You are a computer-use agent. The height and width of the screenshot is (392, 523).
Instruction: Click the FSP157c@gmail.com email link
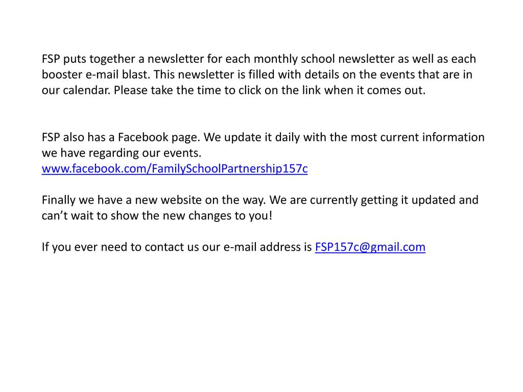[370, 247]
